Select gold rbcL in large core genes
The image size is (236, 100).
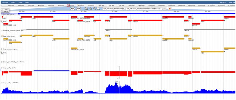coord(118,39)
